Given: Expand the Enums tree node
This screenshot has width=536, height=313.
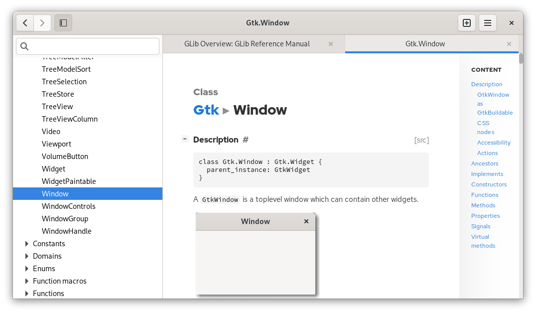Looking at the screenshot, I should (x=27, y=269).
